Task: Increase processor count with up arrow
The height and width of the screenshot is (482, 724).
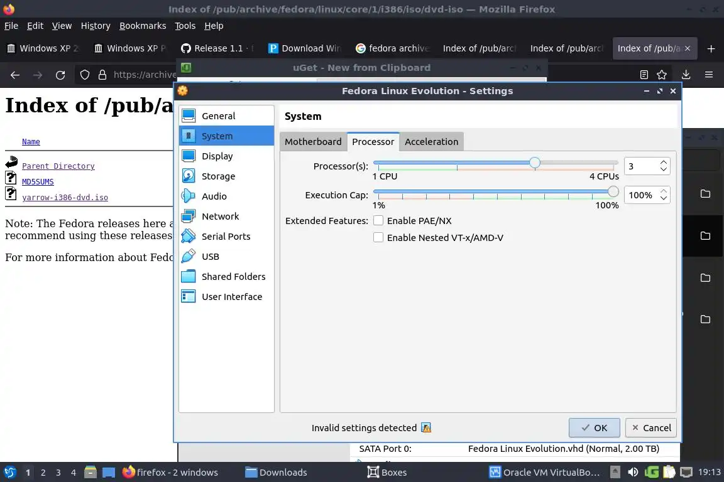Action: point(664,163)
